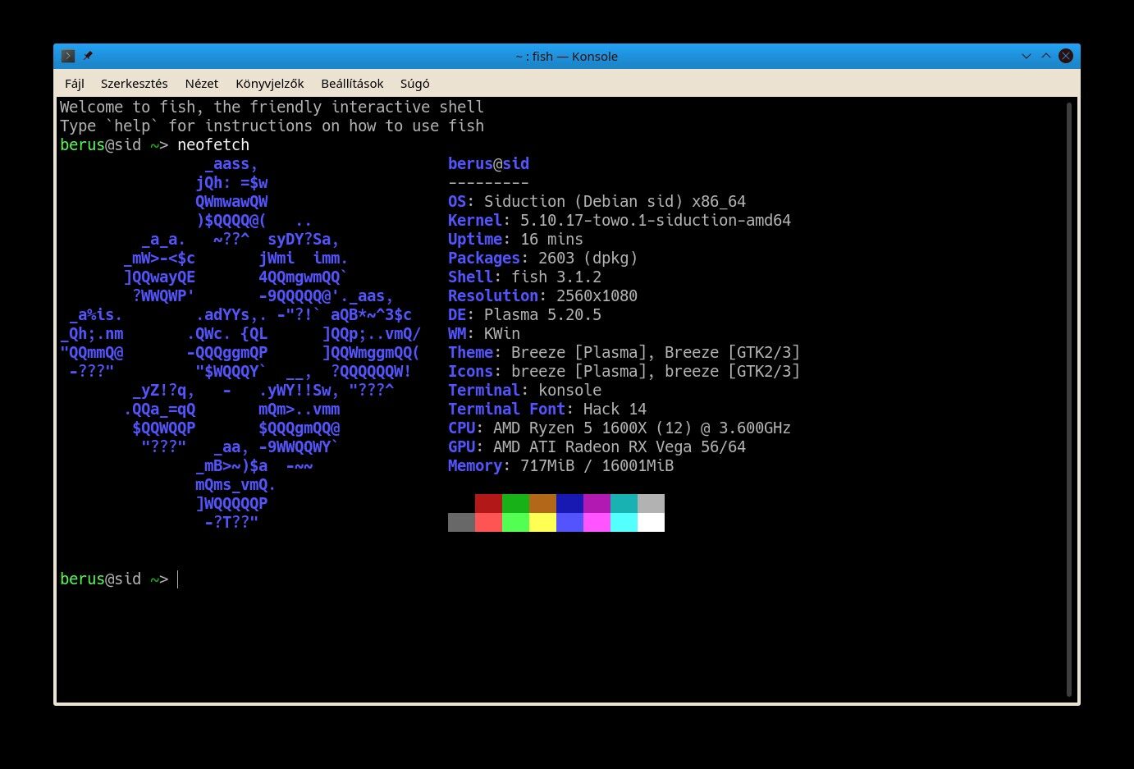This screenshot has height=769, width=1134.
Task: Click the 'Welcome to fish' greeting line
Action: [x=272, y=107]
